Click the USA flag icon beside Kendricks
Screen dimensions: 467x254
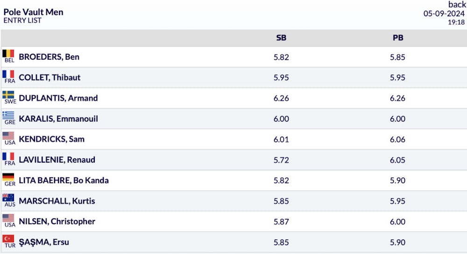coord(8,136)
